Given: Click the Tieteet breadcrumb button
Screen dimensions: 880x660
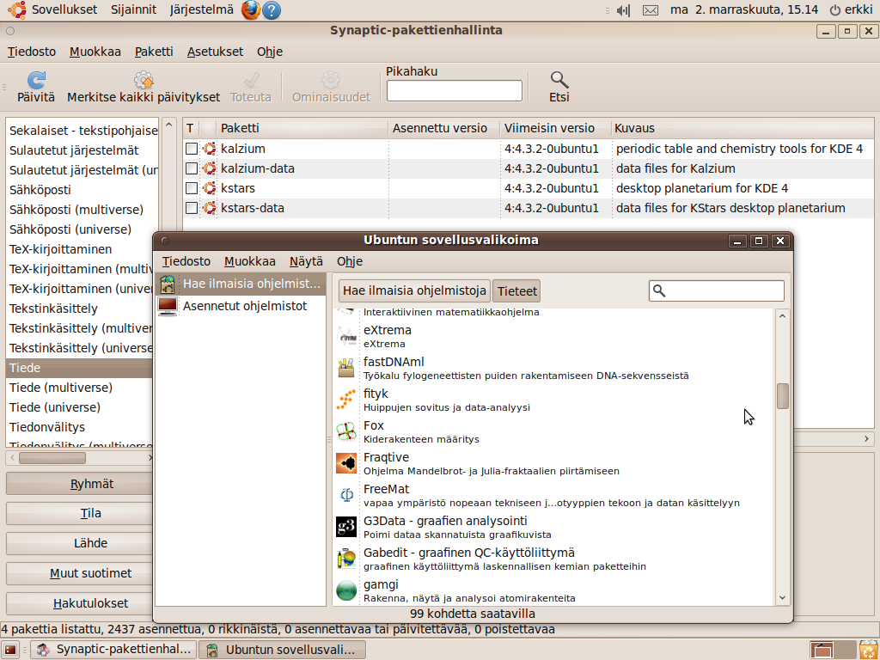Looking at the screenshot, I should coord(516,291).
